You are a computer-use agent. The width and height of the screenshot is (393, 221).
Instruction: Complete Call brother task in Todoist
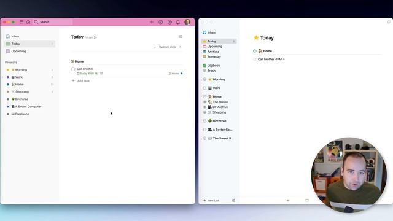(x=73, y=69)
